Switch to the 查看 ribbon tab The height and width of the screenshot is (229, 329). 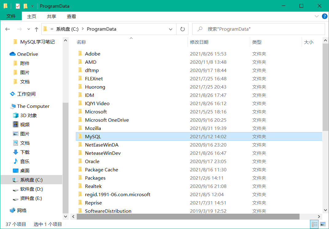click(71, 16)
